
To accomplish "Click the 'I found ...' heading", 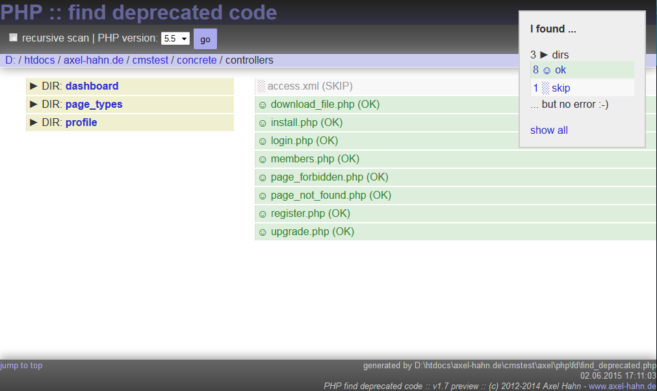I will (x=553, y=29).
